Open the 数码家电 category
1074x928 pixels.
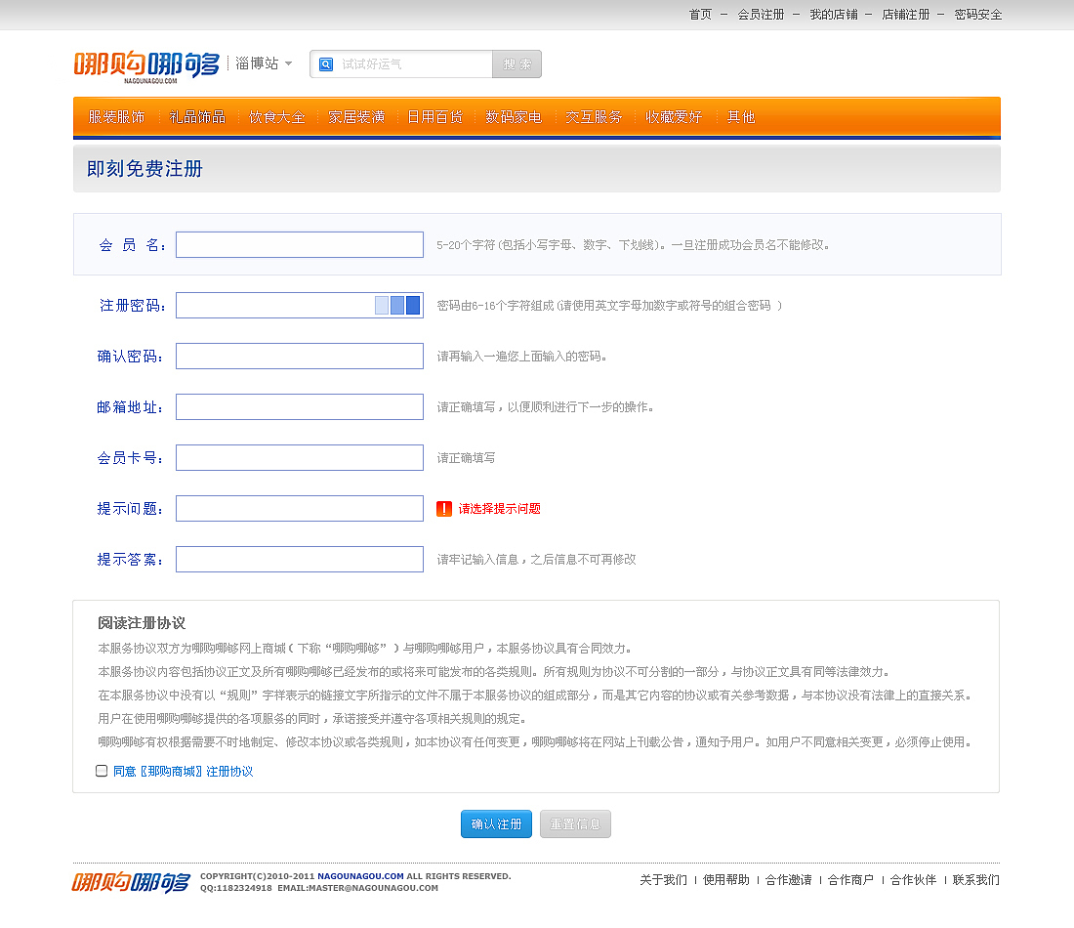[x=514, y=117]
